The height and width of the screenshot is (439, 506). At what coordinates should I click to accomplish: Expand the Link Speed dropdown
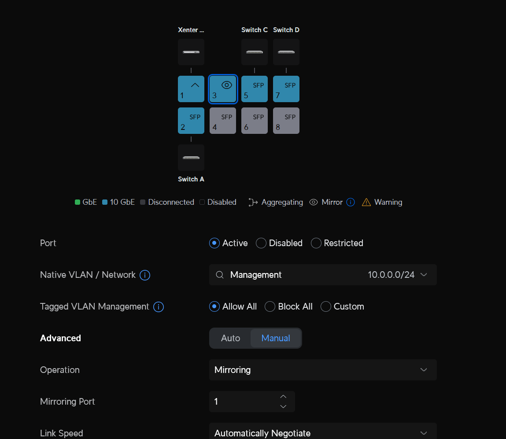[x=323, y=433]
